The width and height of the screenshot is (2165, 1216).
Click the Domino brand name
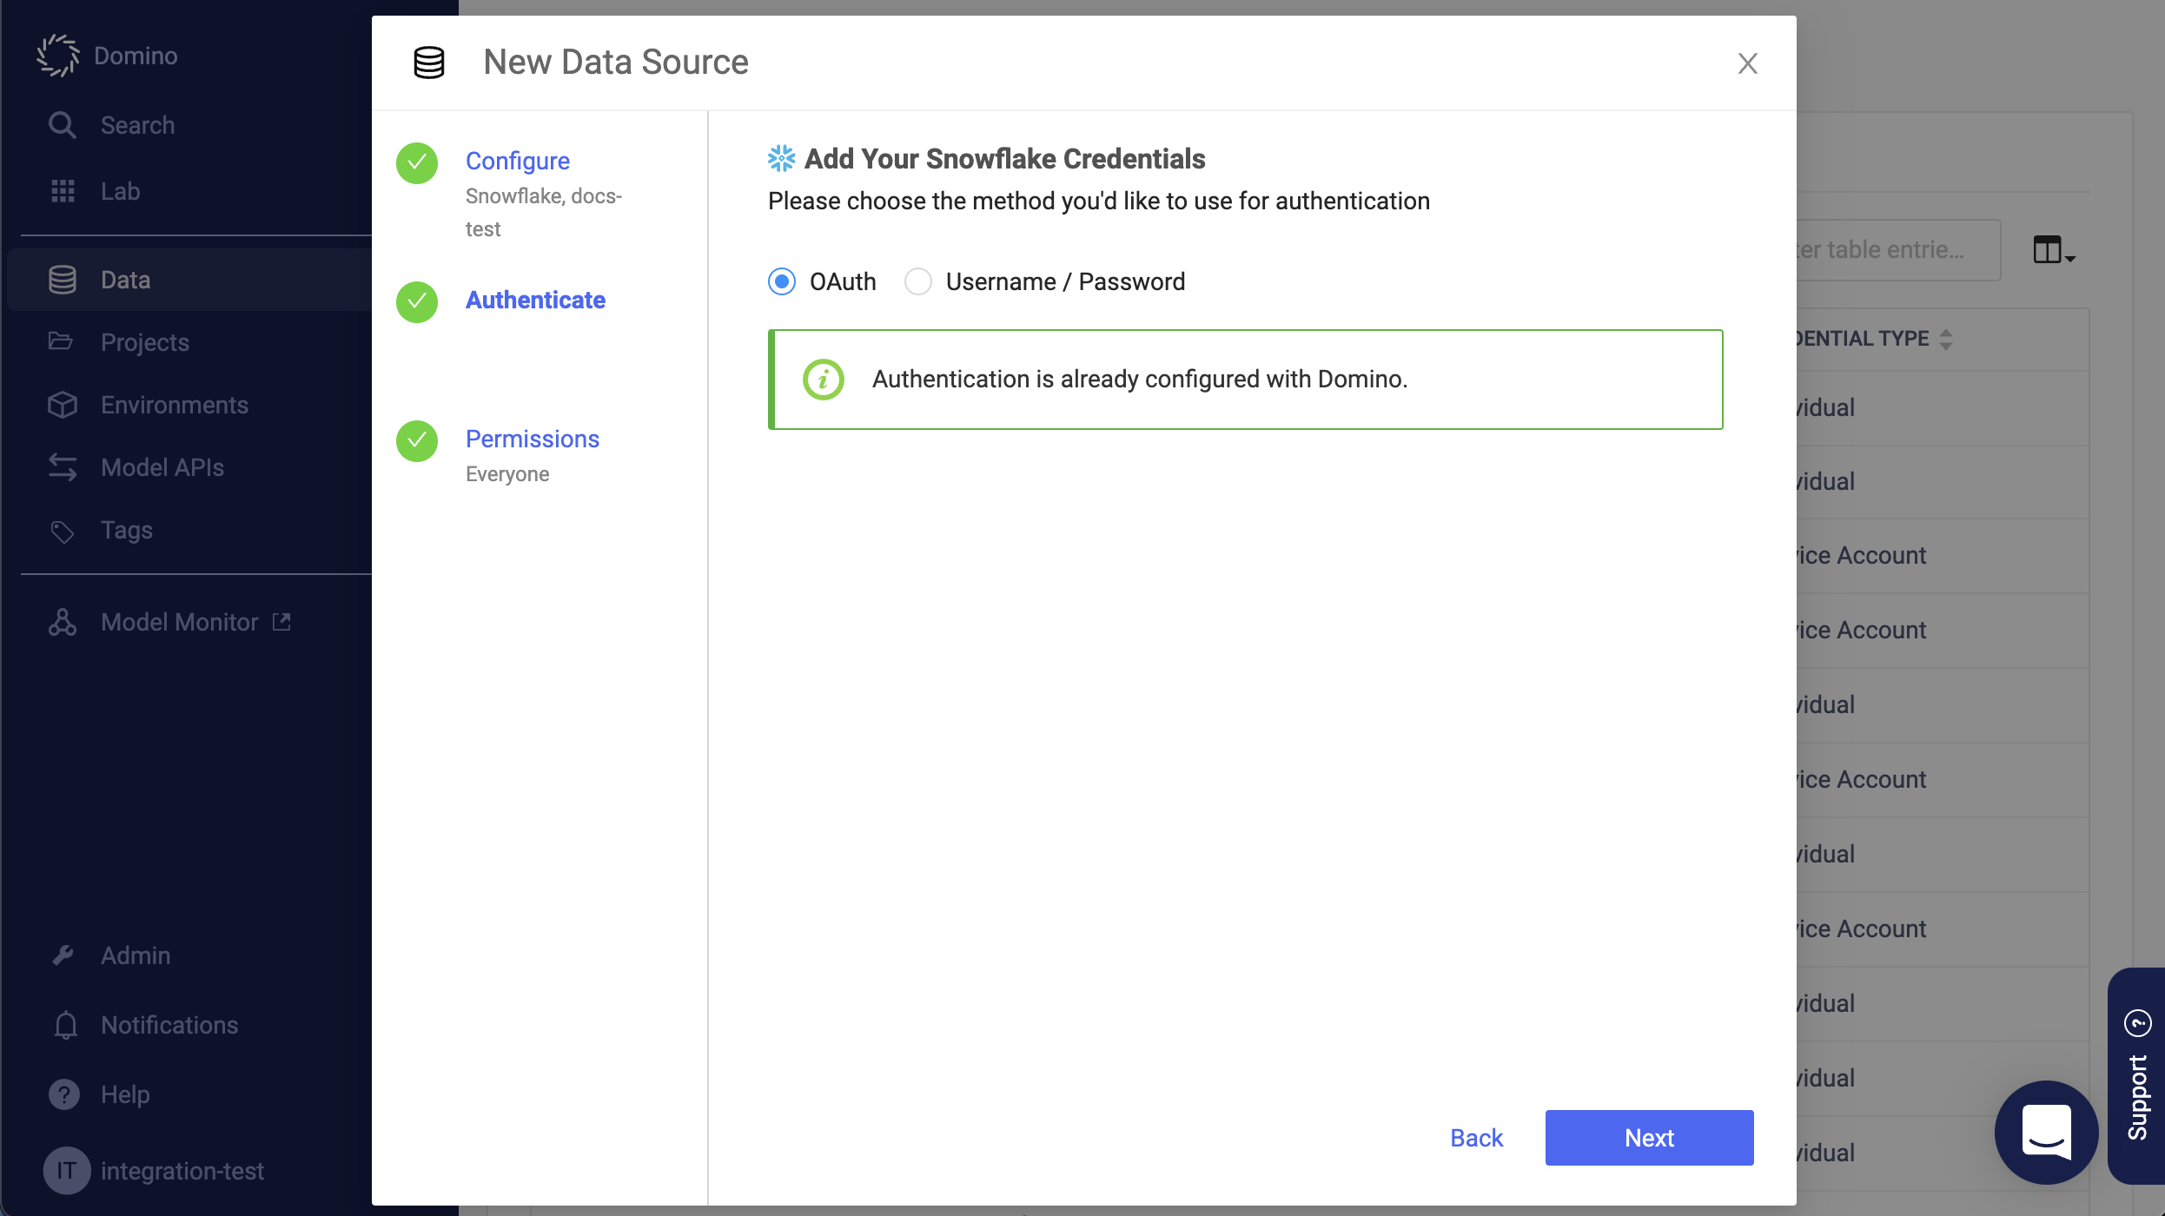[136, 56]
